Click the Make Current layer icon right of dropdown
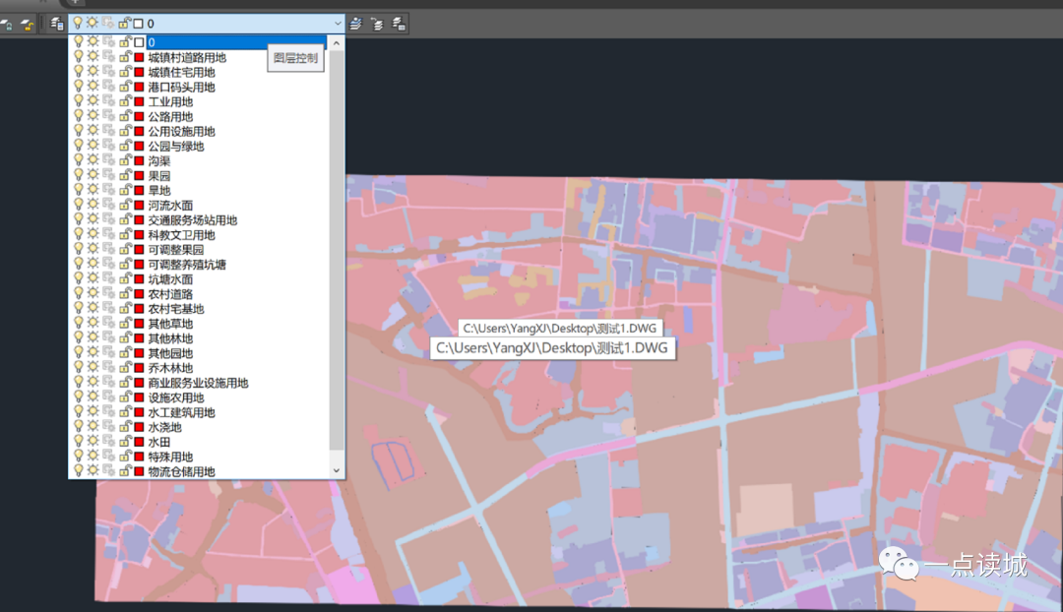Viewport: 1063px width, 612px height. click(355, 23)
